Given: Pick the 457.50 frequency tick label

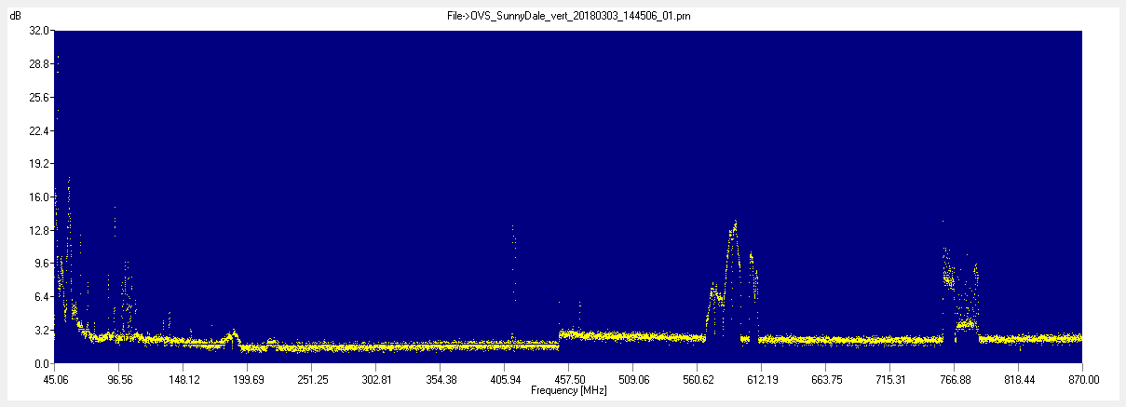Looking at the screenshot, I should 569,379.
